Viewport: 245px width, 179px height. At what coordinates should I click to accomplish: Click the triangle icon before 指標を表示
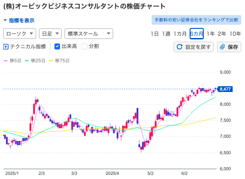(5, 20)
